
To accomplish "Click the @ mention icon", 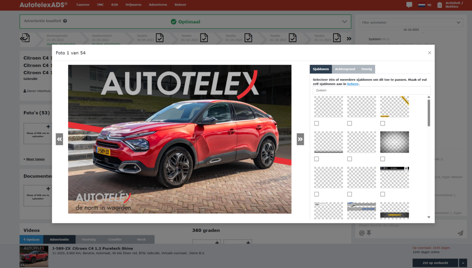I will point(362,233).
